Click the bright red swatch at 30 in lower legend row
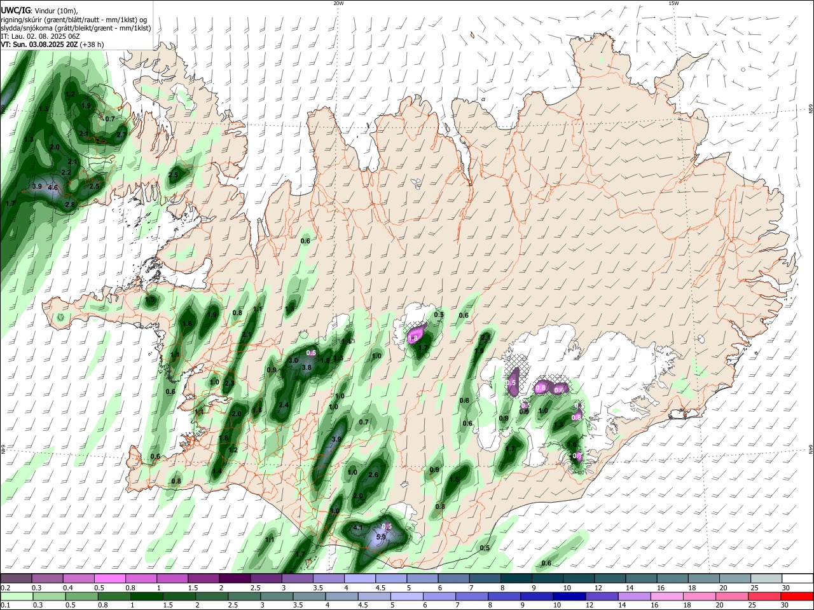Viewport: 814px width, 610px height. tap(797, 596)
